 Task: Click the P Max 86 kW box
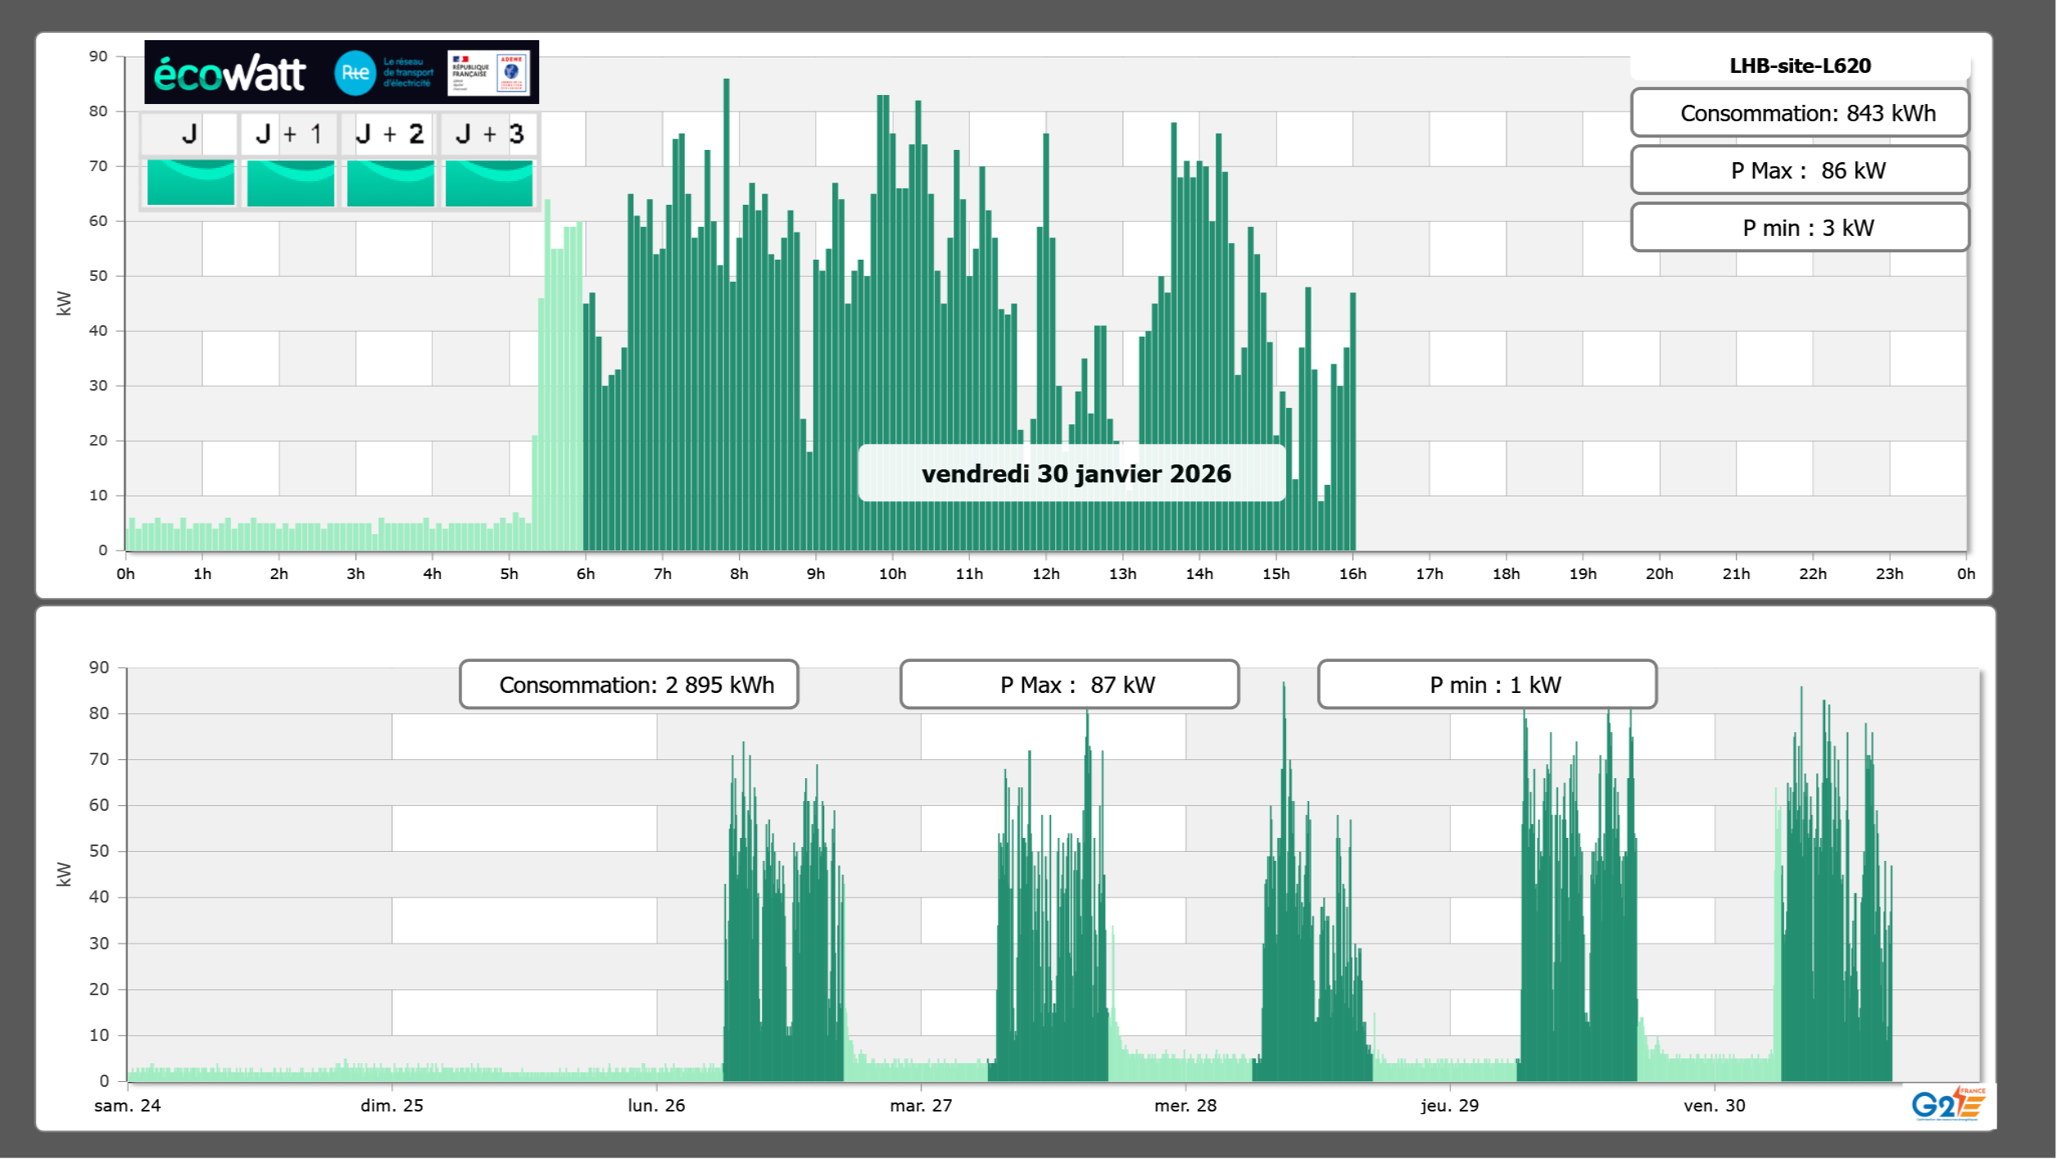pyautogui.click(x=1800, y=170)
